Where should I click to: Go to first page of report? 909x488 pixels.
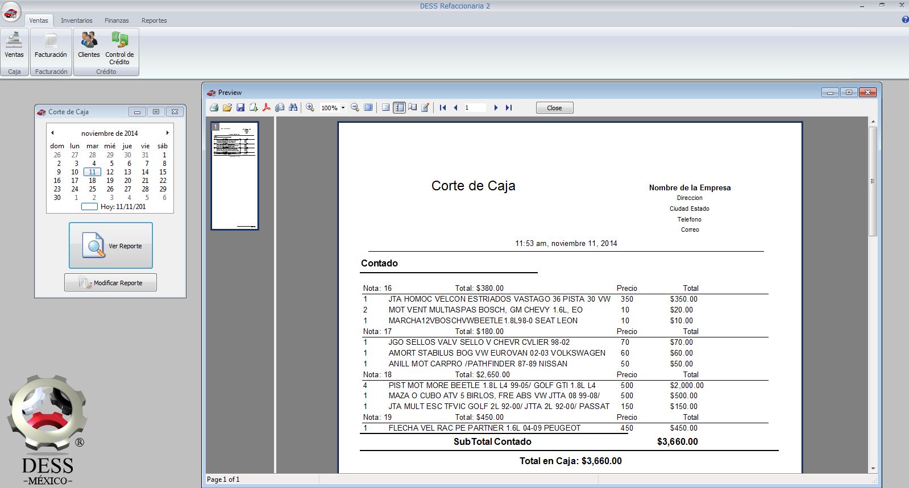(x=443, y=107)
